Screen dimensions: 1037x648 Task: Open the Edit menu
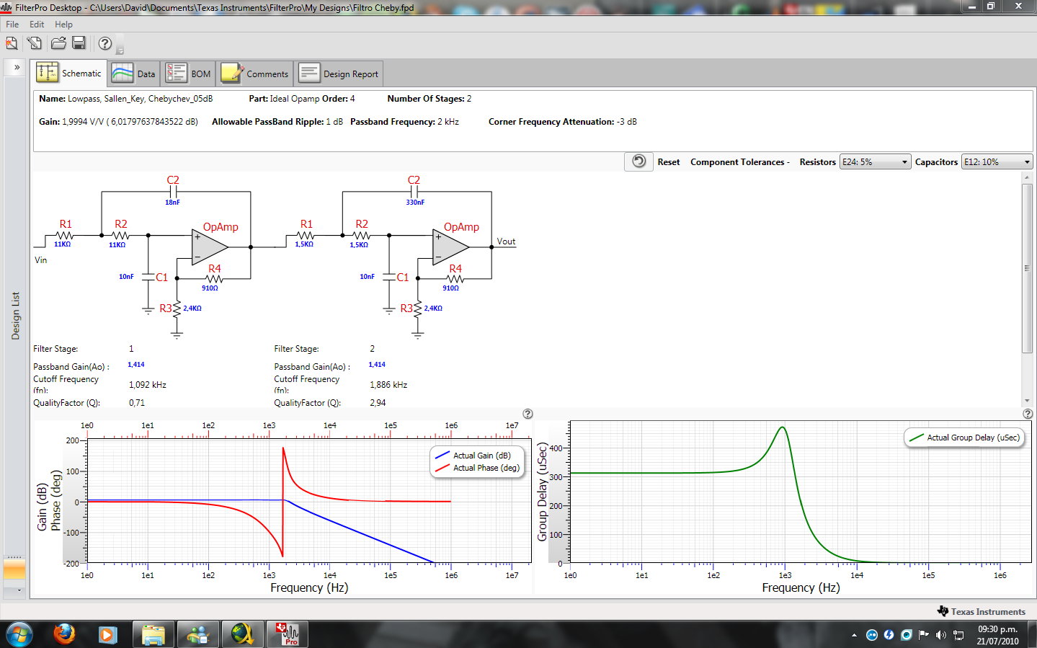36,24
